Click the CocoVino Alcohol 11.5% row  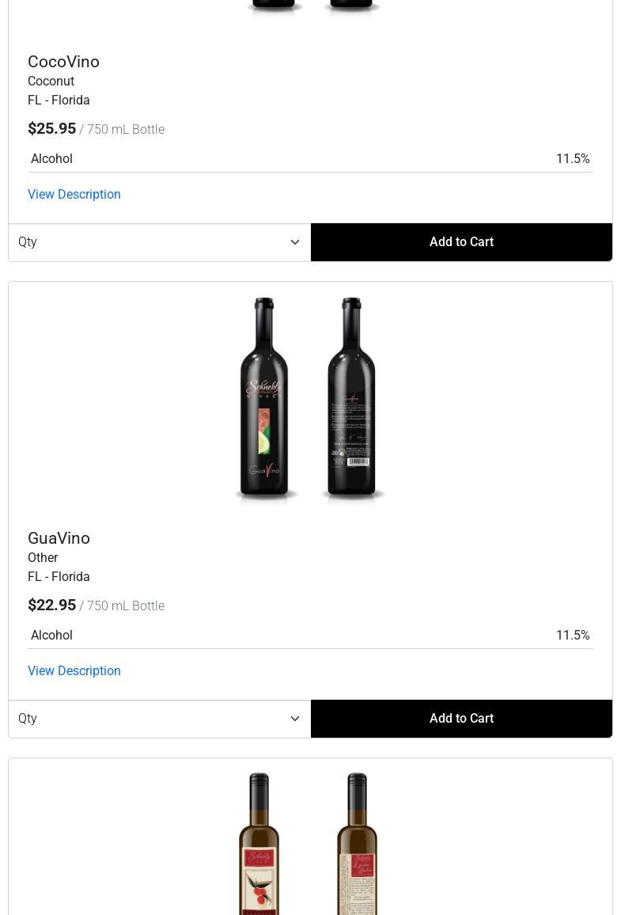(310, 159)
